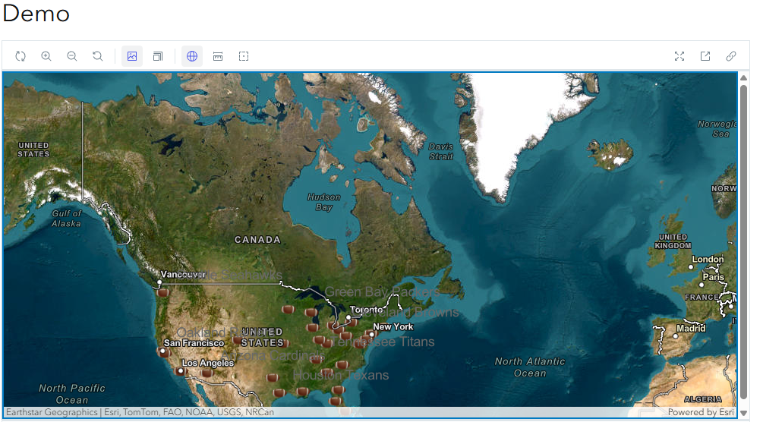
Task: Open the layers stack icon
Action: pyautogui.click(x=158, y=56)
